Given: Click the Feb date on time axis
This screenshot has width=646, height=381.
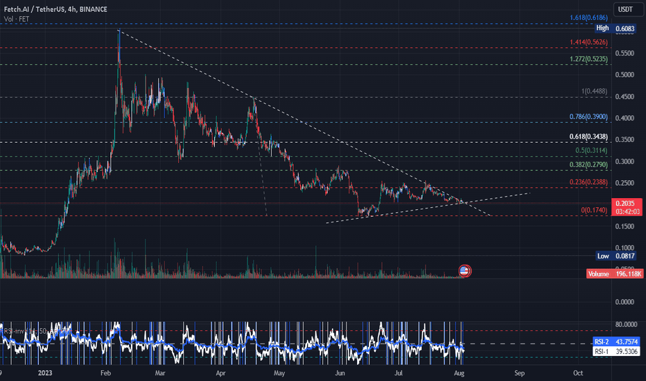Looking at the screenshot, I should (x=105, y=373).
